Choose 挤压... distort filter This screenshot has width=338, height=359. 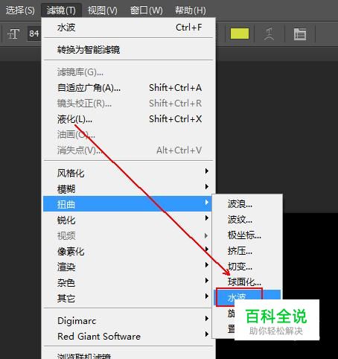[247, 251]
